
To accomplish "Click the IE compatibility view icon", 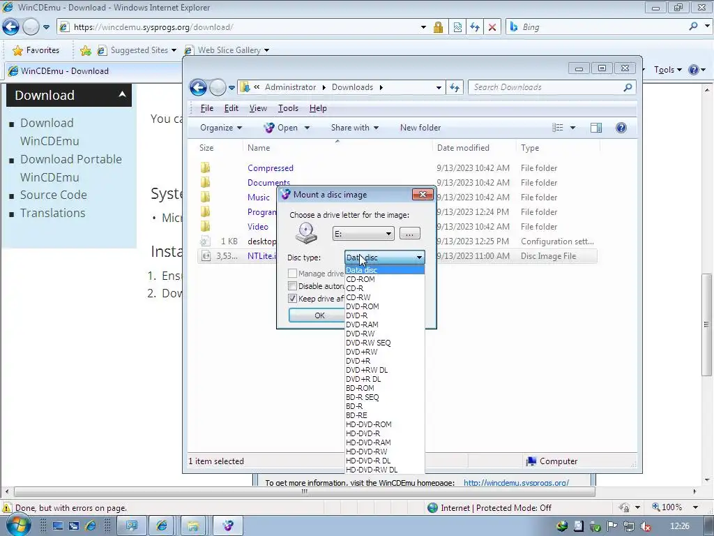I will pyautogui.click(x=457, y=27).
